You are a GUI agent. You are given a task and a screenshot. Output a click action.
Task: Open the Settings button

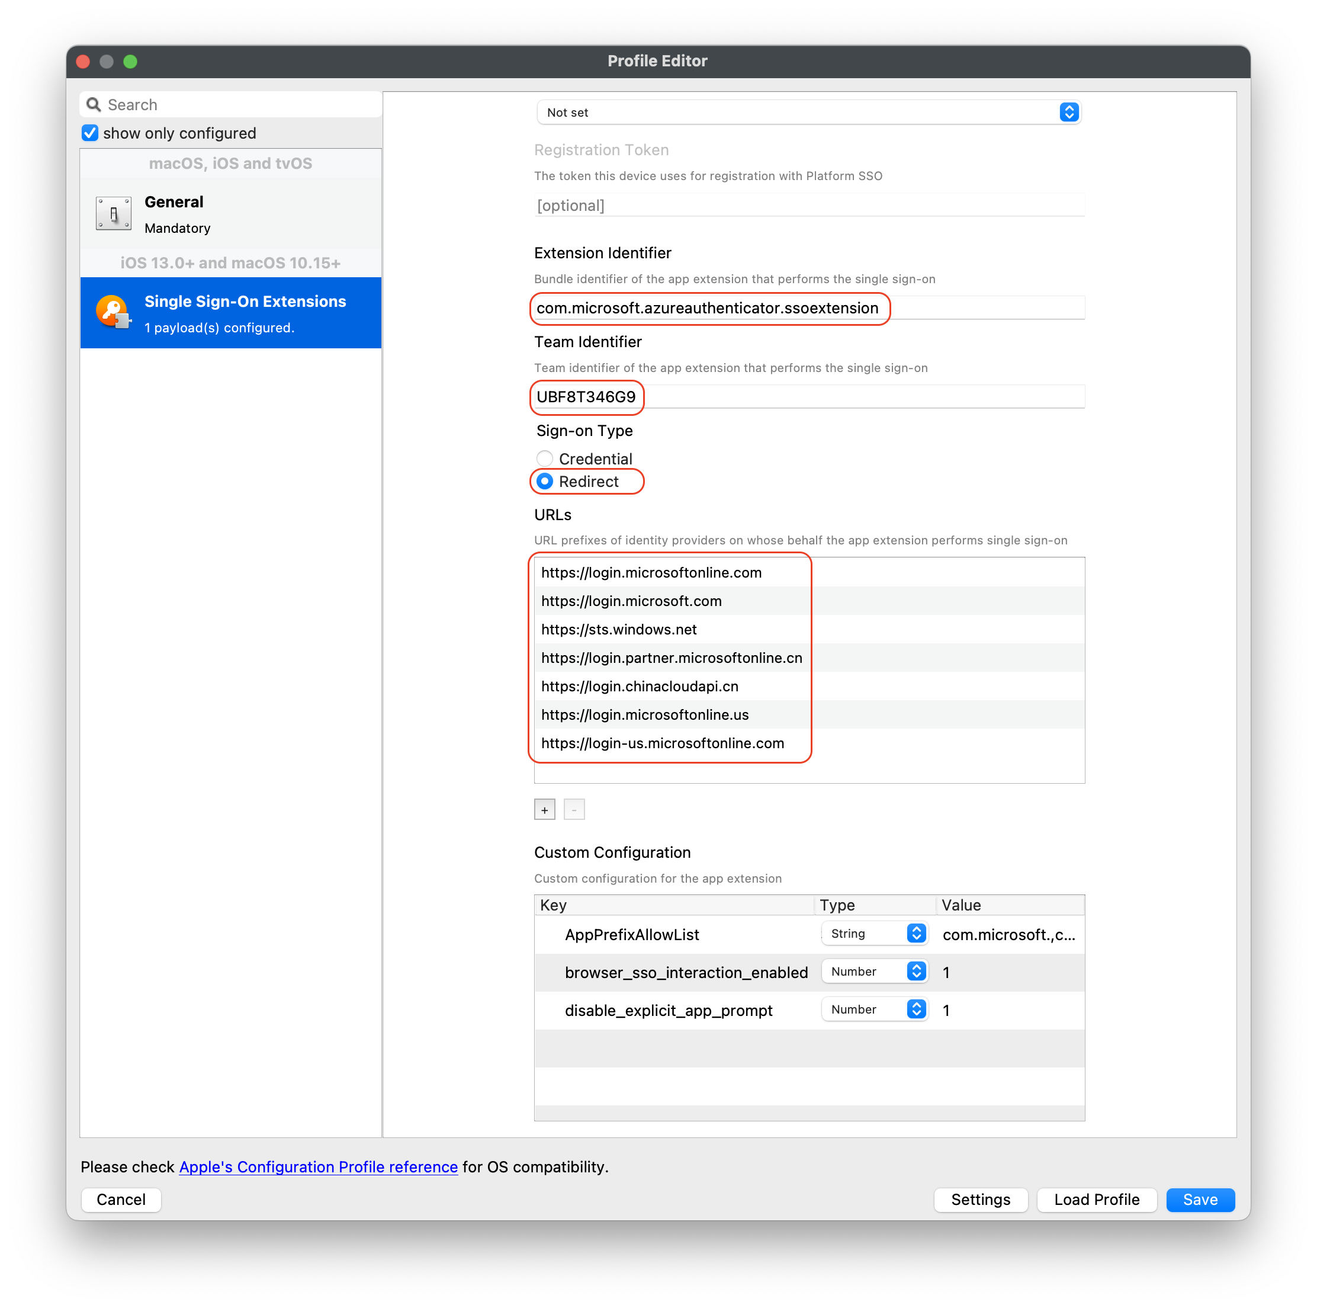click(x=980, y=1200)
